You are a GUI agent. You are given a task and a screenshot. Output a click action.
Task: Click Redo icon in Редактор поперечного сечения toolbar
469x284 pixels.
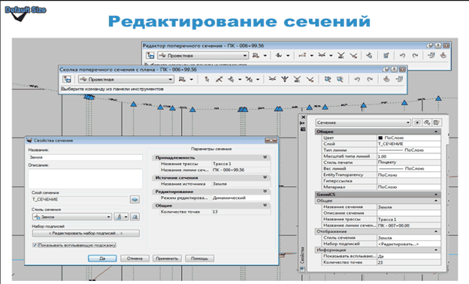(415, 56)
